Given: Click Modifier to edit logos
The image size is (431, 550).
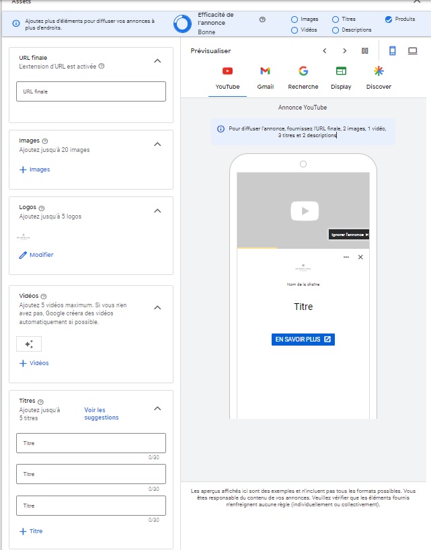Looking at the screenshot, I should pos(36,255).
